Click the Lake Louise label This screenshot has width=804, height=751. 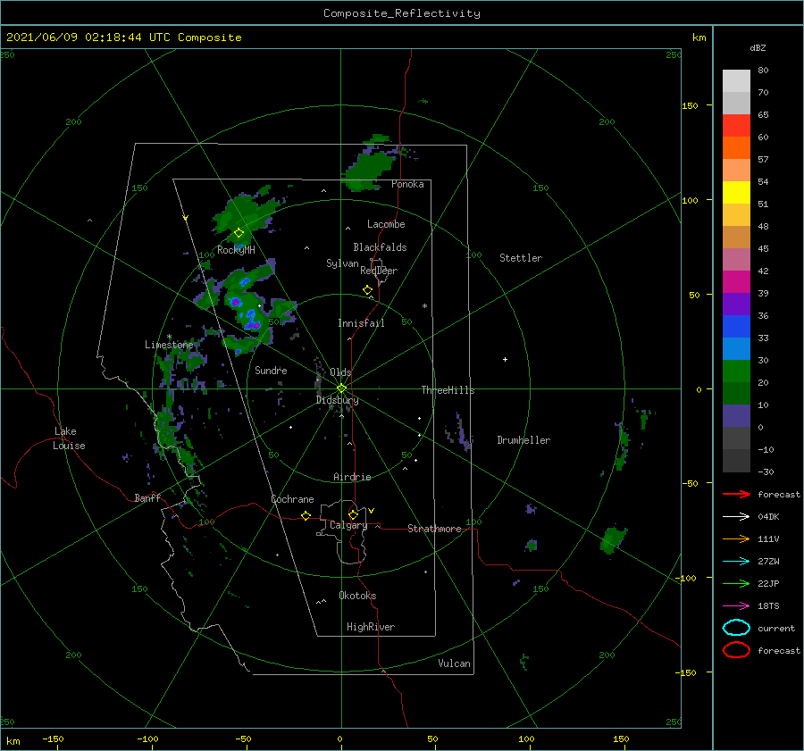[69, 438]
